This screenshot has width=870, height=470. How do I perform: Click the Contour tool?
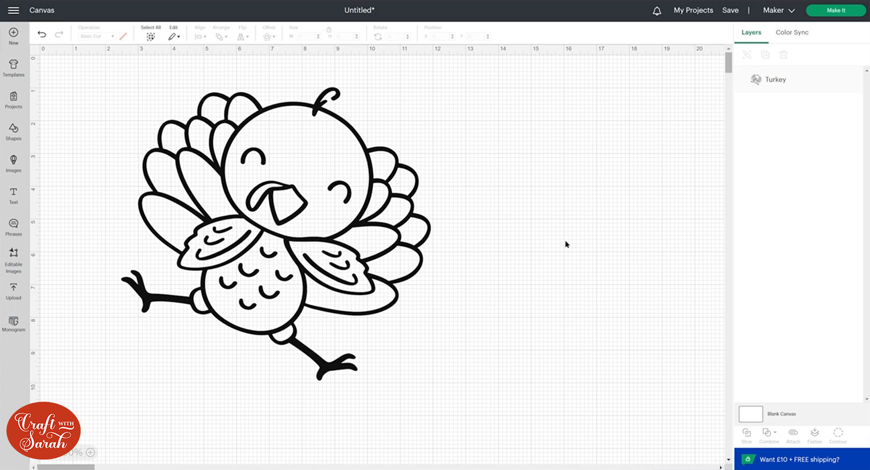[838, 436]
